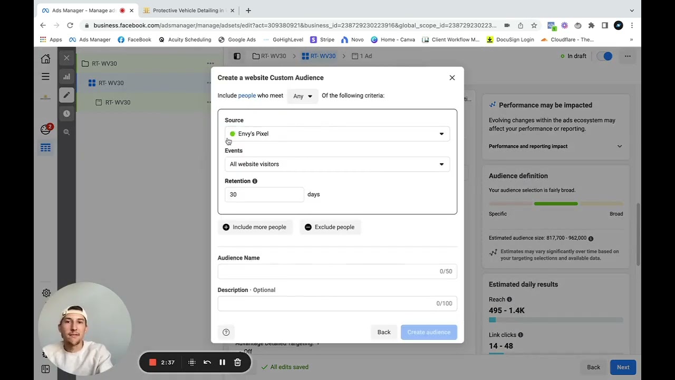This screenshot has width=675, height=380.
Task: Go back in browser history
Action: [43, 25]
